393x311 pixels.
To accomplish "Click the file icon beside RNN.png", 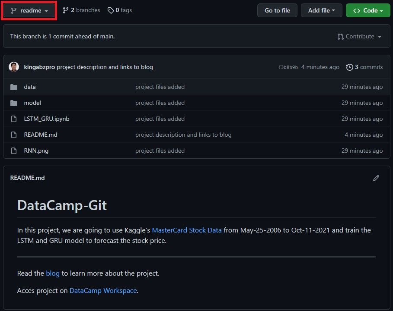I will point(14,151).
